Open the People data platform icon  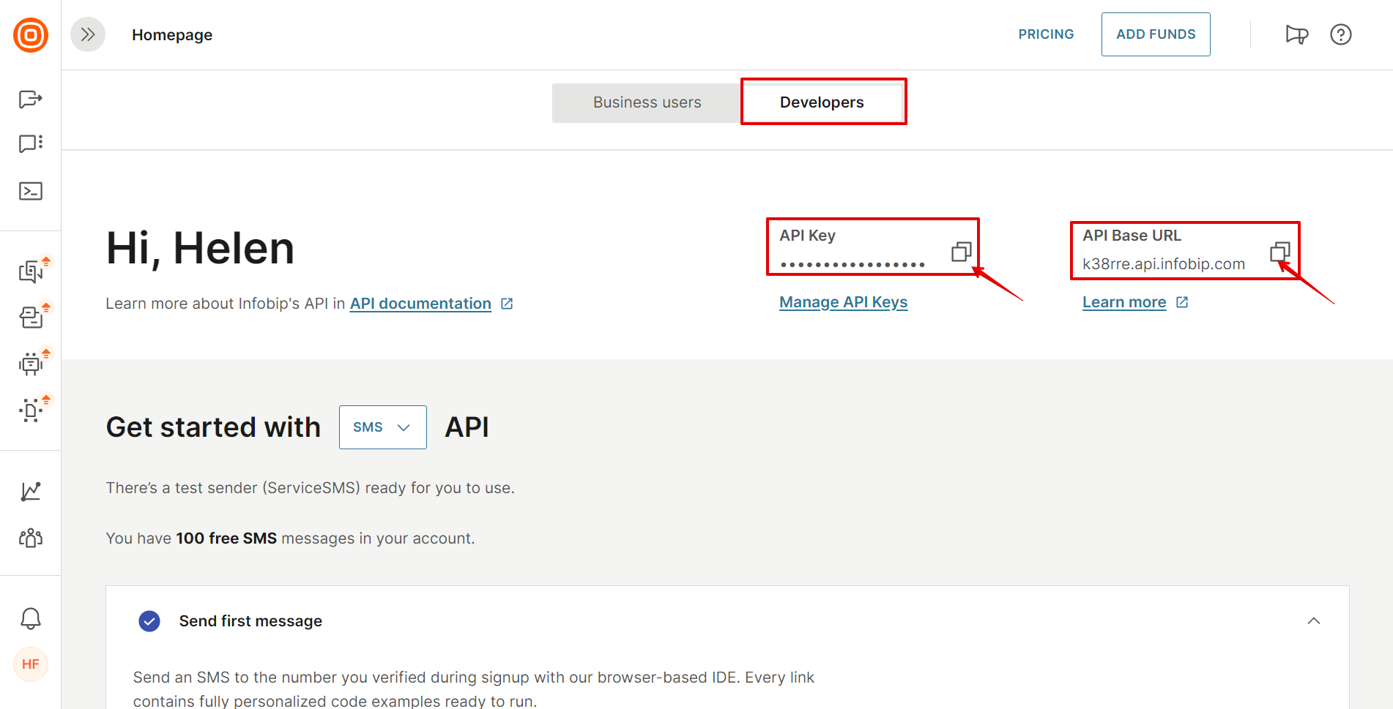pos(31,410)
